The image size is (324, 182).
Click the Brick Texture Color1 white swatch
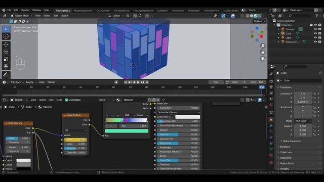click(x=24, y=161)
